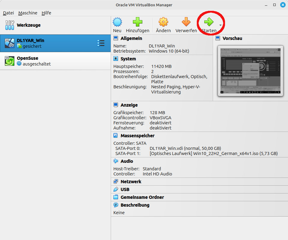The width and height of the screenshot is (288, 240).
Task: Click the System section header
Action: (x=128, y=59)
